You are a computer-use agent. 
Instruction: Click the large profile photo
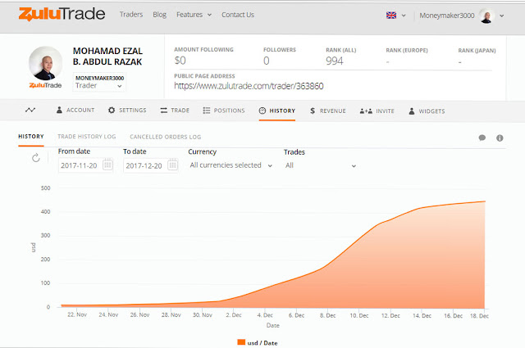(x=46, y=63)
